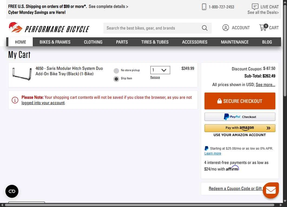Click the PayPal Learn more link
The width and height of the screenshot is (287, 207).
point(213,153)
